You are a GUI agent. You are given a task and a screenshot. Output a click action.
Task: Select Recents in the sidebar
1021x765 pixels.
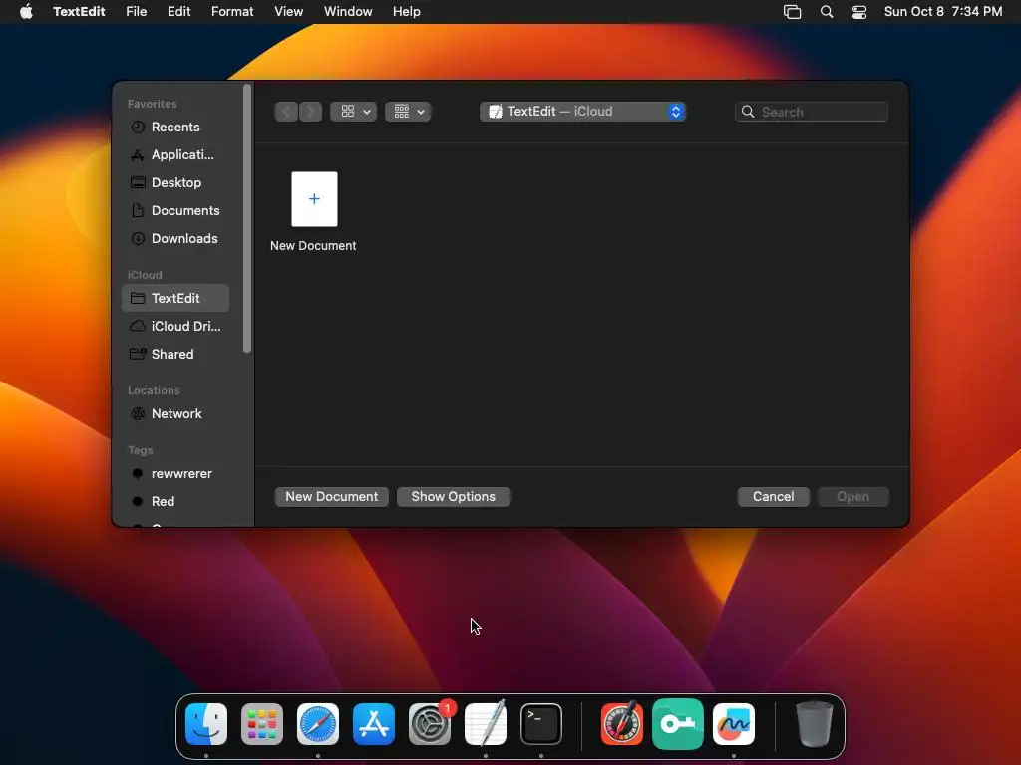tap(175, 127)
